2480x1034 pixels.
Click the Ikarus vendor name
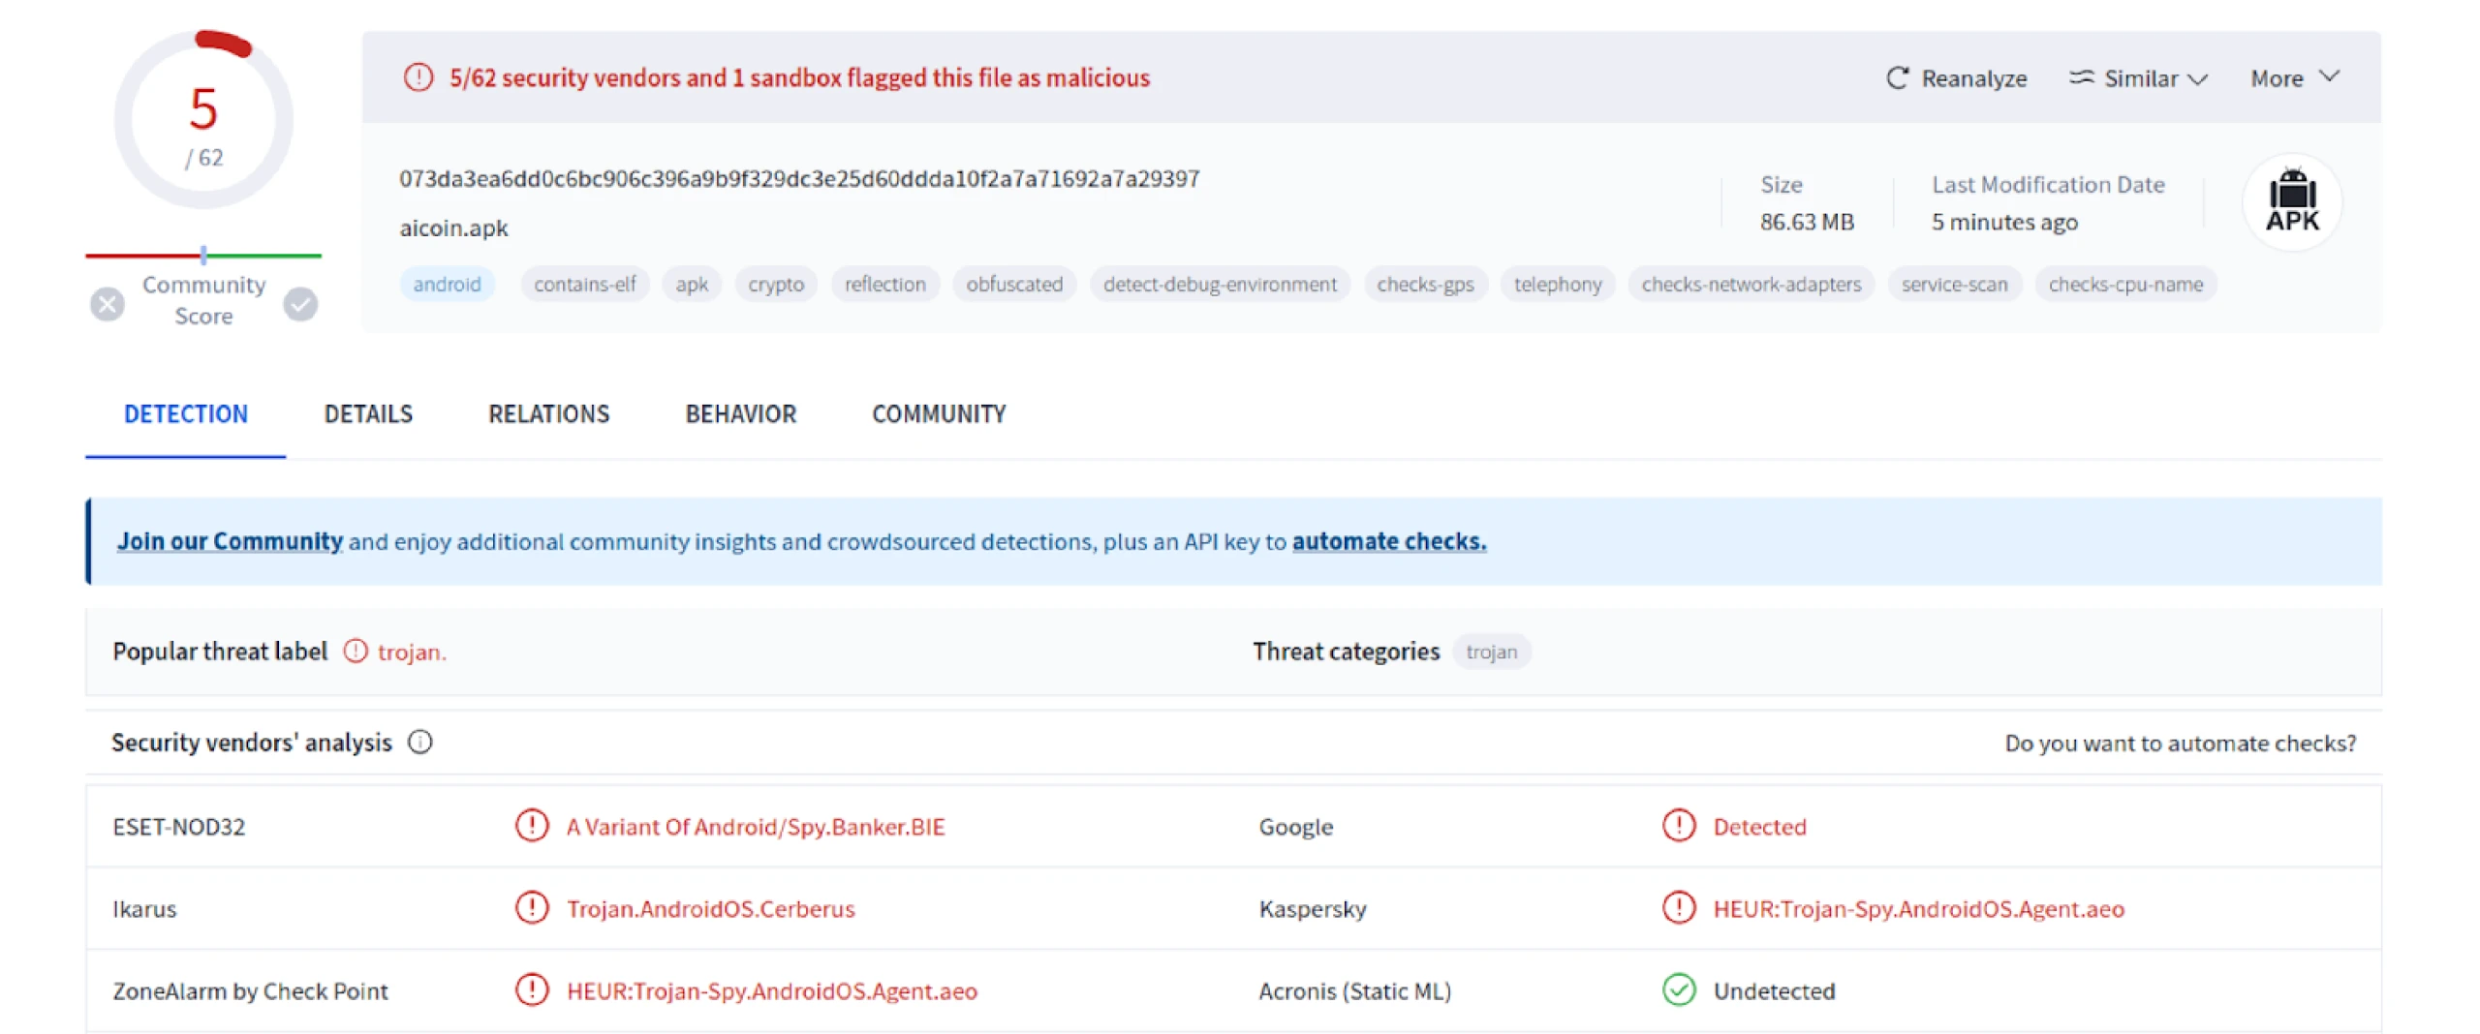pos(144,909)
